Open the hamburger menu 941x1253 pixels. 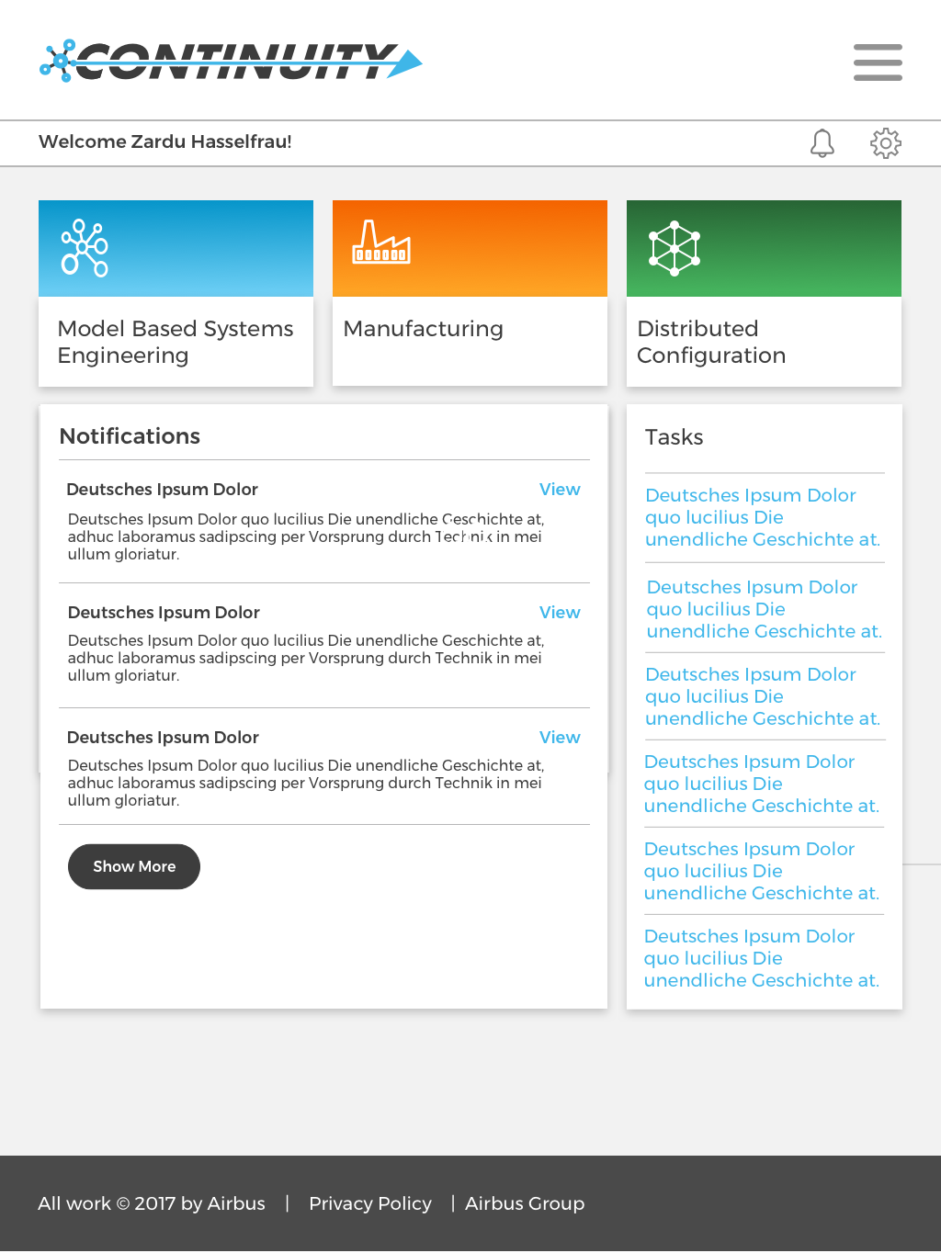click(878, 62)
